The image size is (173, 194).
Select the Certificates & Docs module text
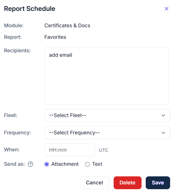(67, 26)
